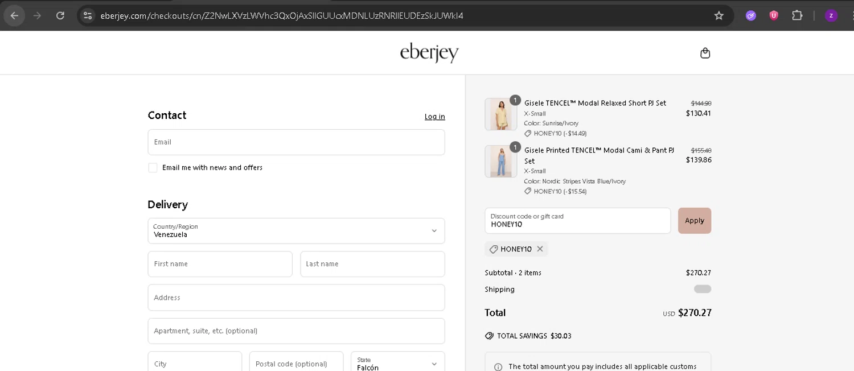Click the Last name field

tap(372, 264)
